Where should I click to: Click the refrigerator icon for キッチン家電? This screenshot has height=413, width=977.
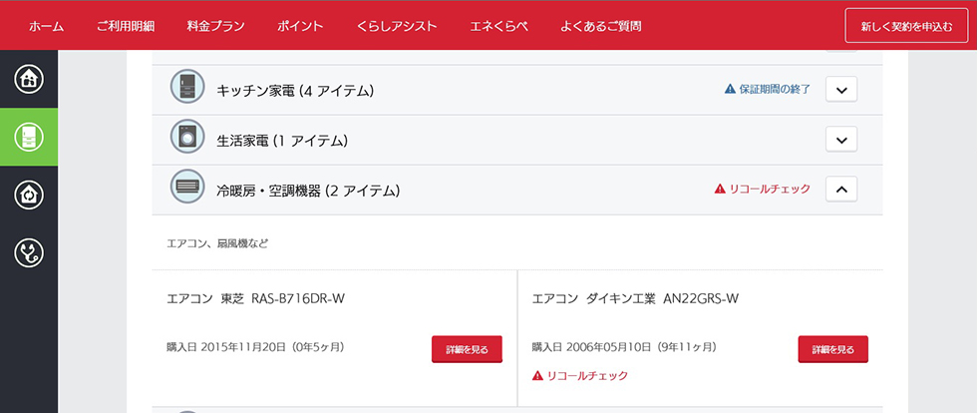pos(187,87)
